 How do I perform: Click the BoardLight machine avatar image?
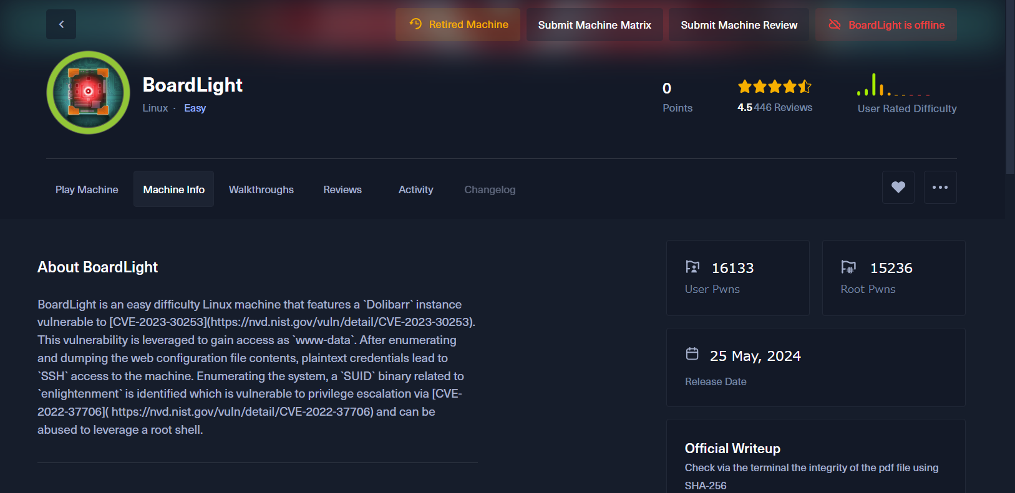coord(88,92)
